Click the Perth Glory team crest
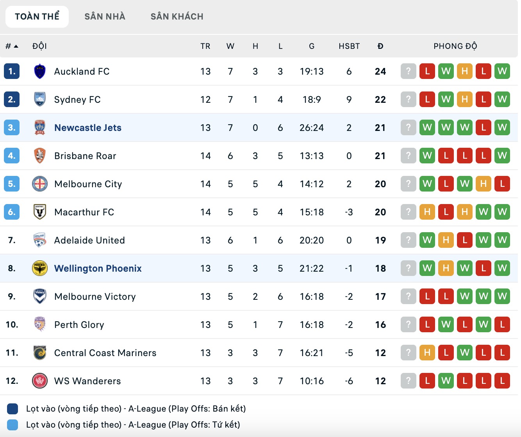The height and width of the screenshot is (437, 521). point(40,325)
